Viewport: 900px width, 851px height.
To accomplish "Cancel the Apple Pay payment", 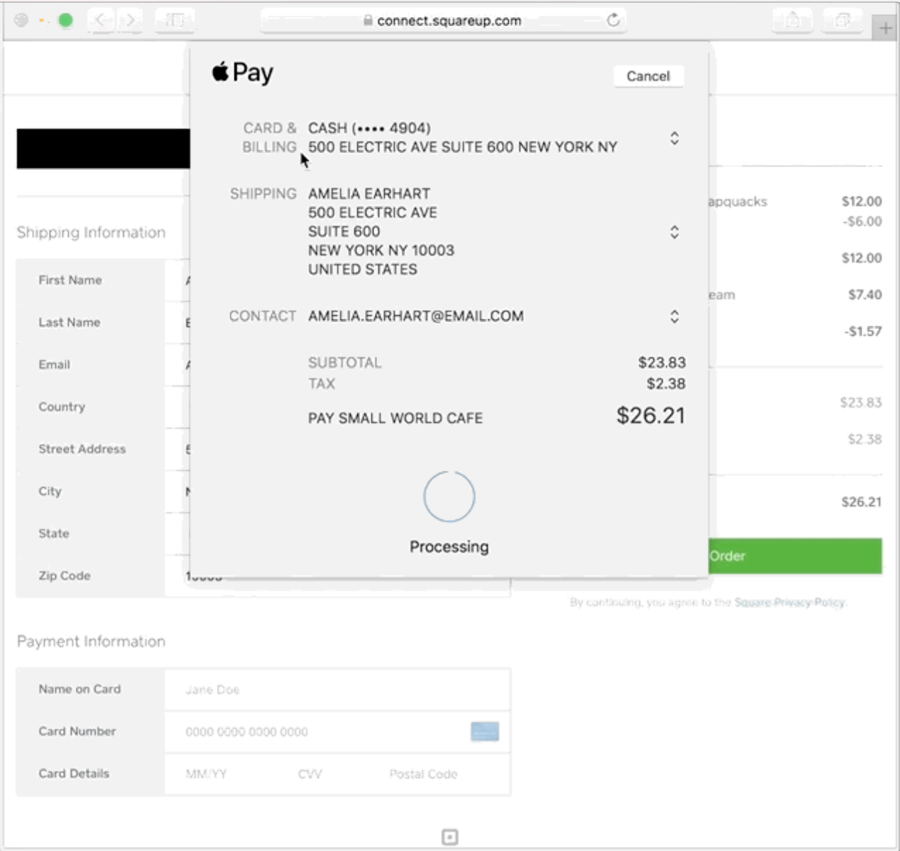I will click(647, 76).
